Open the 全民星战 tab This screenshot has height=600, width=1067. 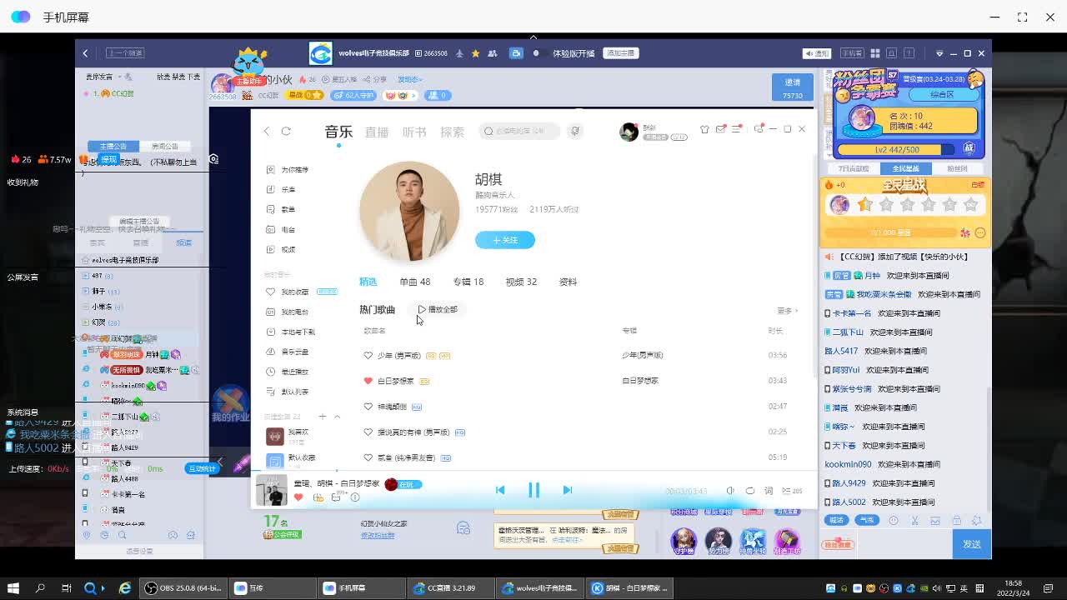coord(905,168)
